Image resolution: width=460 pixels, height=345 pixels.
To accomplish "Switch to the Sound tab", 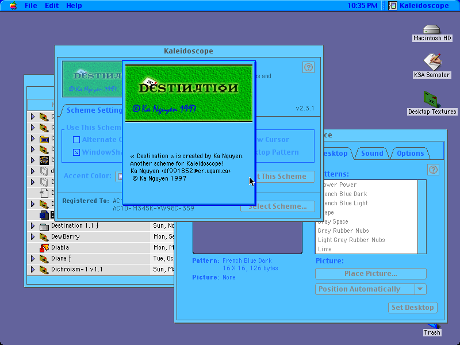I will pos(372,154).
